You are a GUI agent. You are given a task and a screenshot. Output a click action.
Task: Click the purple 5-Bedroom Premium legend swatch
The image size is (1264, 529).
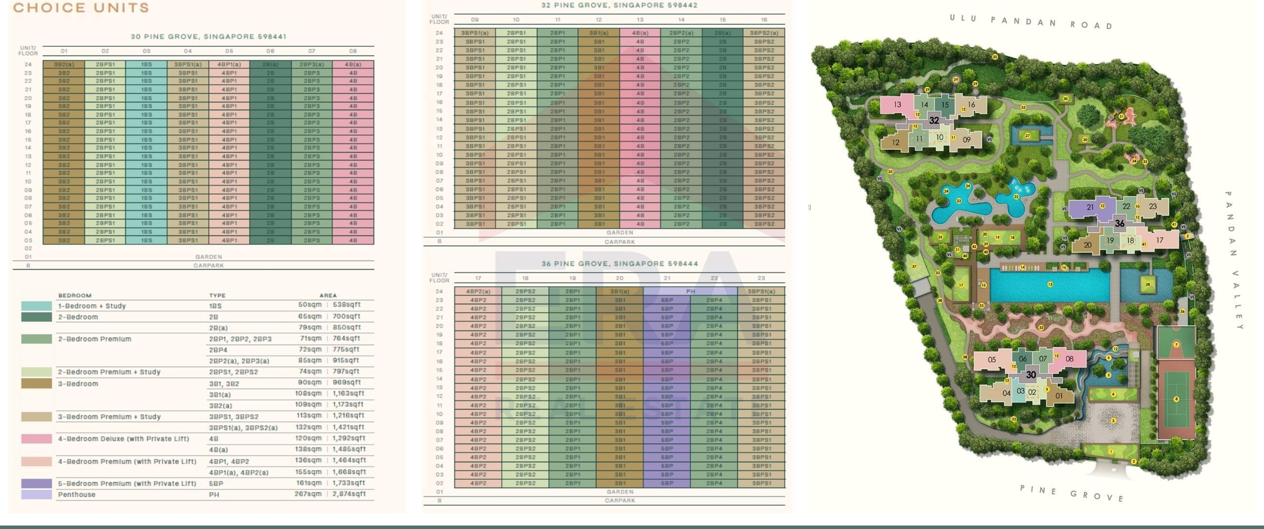tap(36, 483)
